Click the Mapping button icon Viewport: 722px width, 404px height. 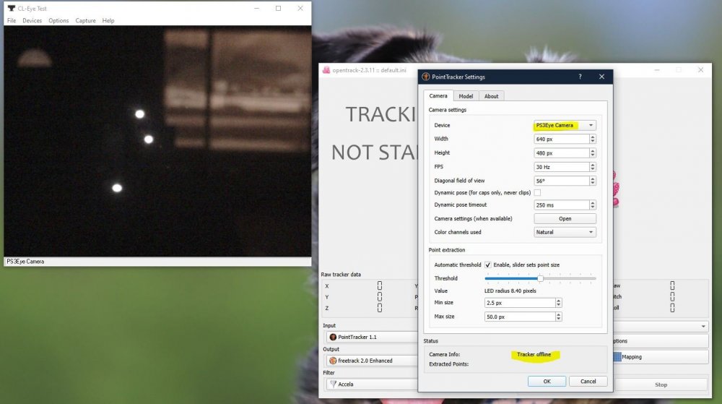[x=617, y=357]
